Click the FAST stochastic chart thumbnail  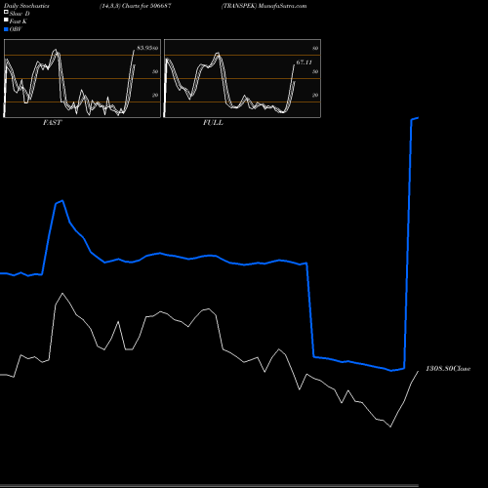(82, 78)
